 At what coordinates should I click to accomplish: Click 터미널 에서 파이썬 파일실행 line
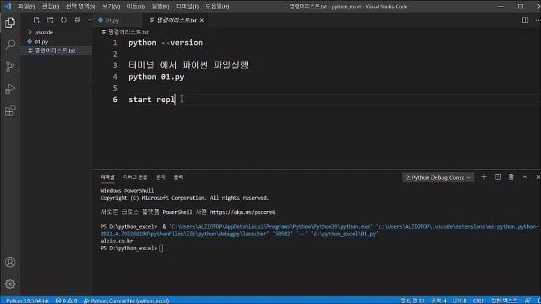[189, 66]
